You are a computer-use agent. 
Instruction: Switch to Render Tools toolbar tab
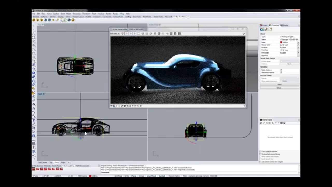158,16
